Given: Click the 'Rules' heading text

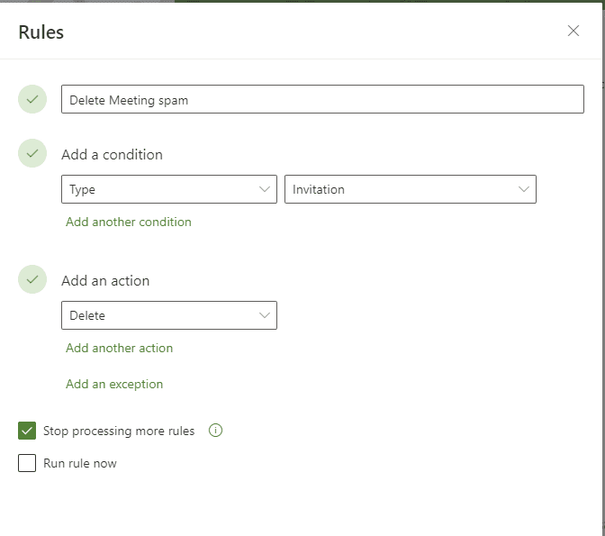Looking at the screenshot, I should tap(41, 32).
